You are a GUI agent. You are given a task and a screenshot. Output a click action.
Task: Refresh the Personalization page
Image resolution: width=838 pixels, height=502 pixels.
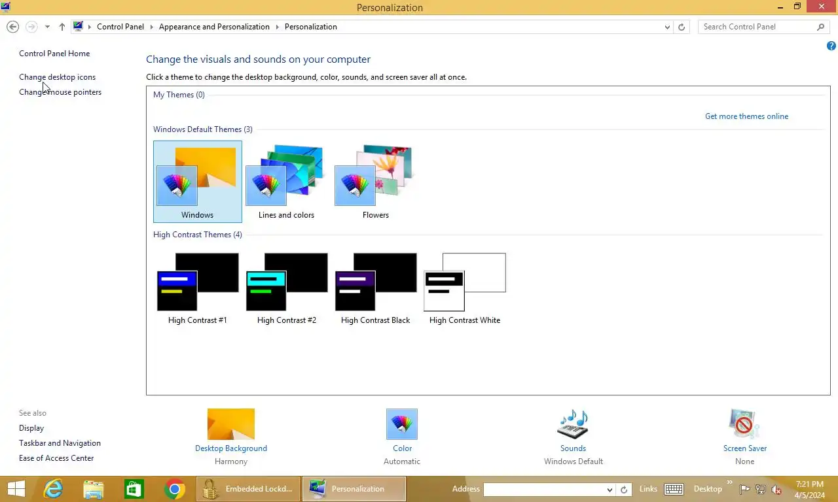click(x=682, y=27)
